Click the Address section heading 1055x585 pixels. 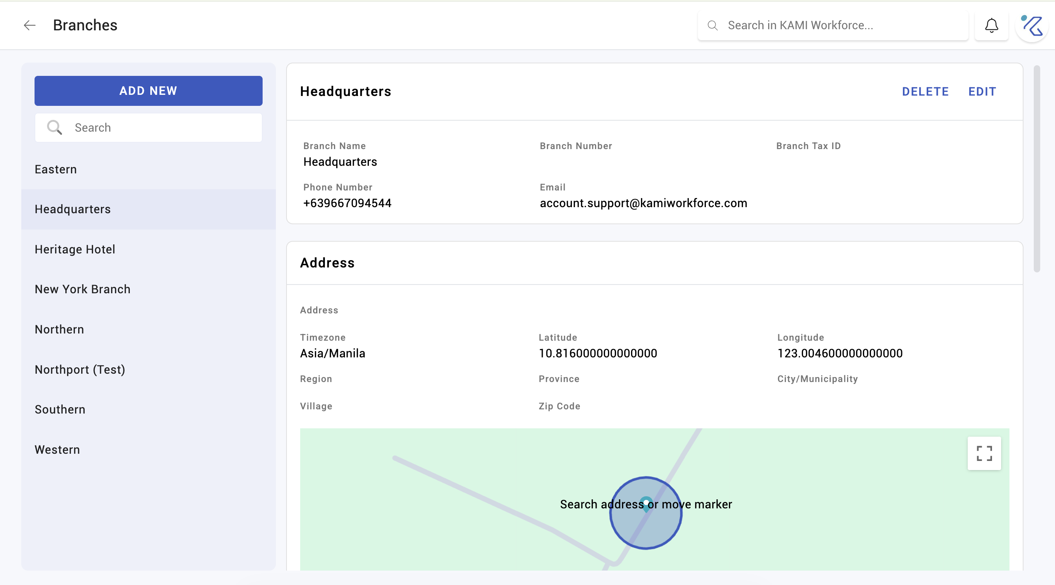(x=327, y=263)
